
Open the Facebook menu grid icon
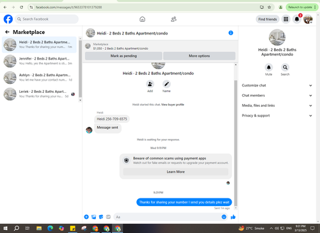pos(286,19)
